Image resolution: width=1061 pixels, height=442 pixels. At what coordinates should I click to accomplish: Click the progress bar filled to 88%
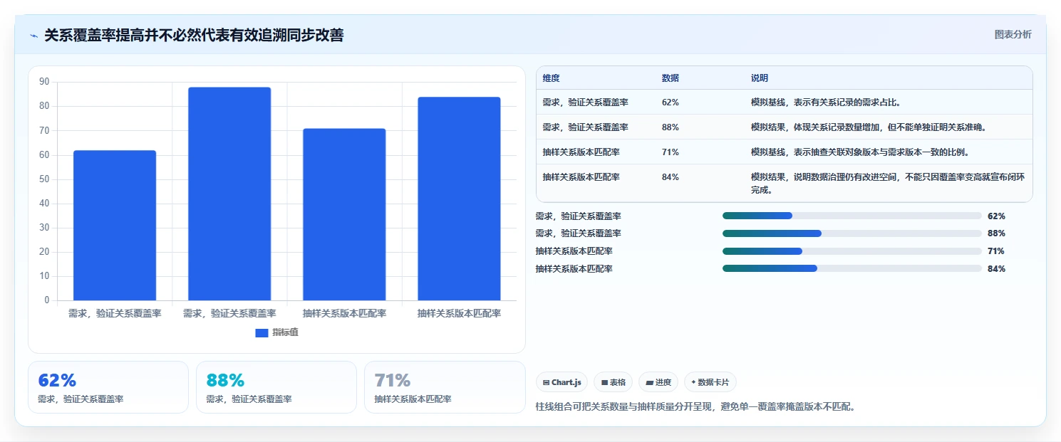pos(852,233)
